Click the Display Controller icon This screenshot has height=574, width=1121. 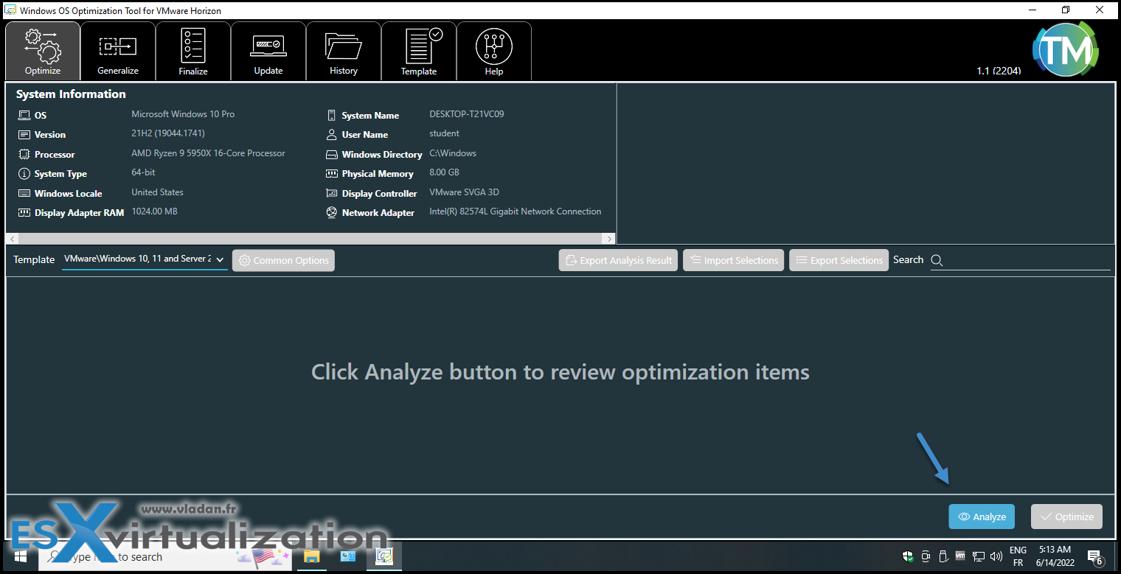pos(331,193)
